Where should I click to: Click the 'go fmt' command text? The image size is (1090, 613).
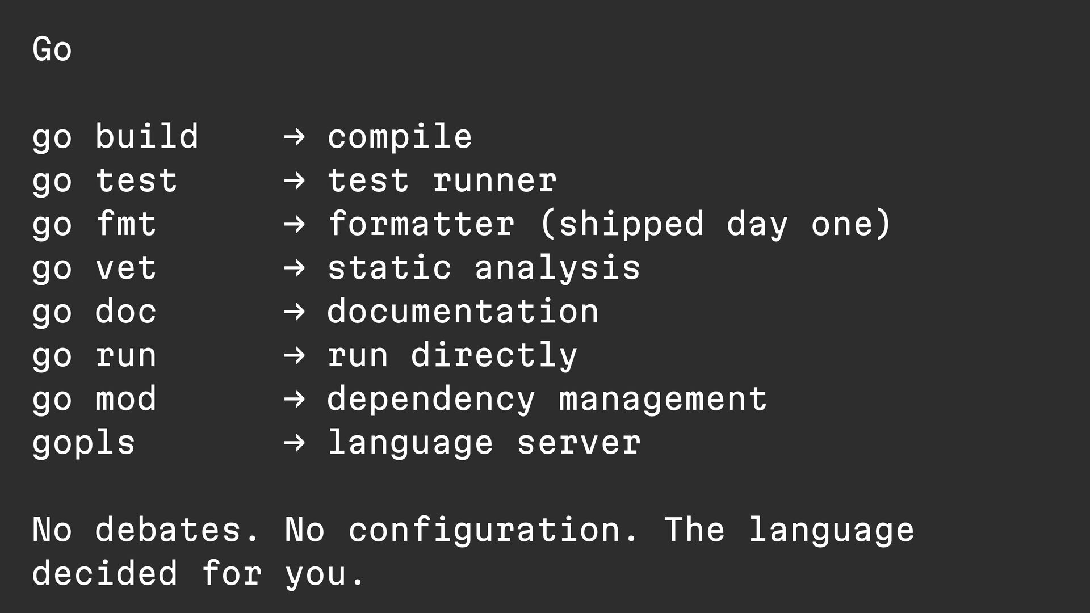(x=94, y=225)
